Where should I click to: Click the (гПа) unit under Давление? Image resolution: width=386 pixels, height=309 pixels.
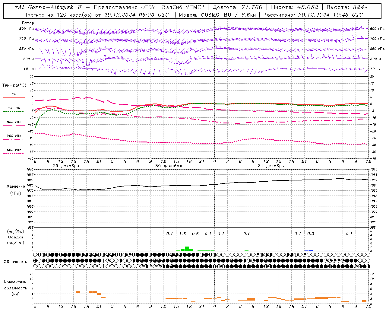(16, 193)
